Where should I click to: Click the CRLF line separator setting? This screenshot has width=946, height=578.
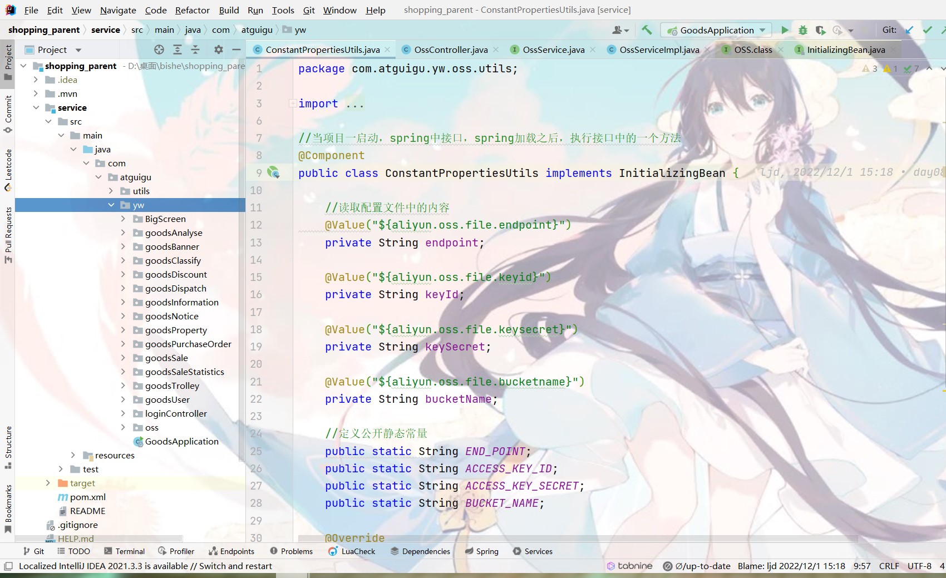pos(889,566)
